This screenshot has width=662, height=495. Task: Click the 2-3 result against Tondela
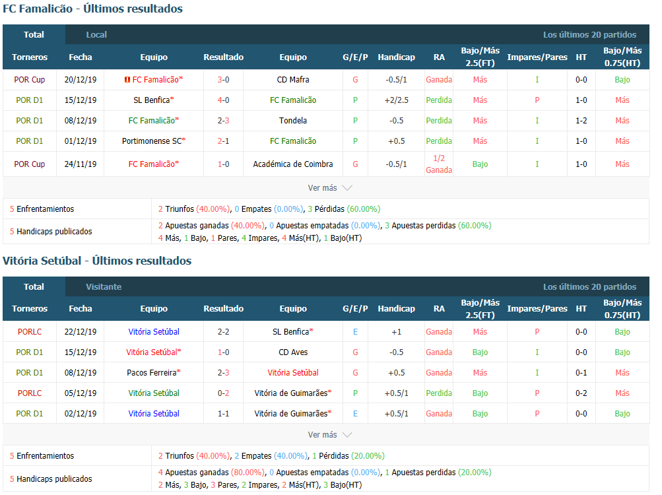click(223, 121)
